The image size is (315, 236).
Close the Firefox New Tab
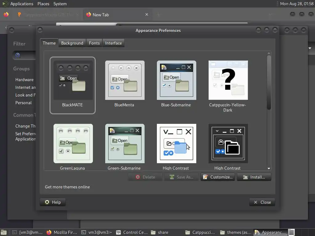click(147, 14)
